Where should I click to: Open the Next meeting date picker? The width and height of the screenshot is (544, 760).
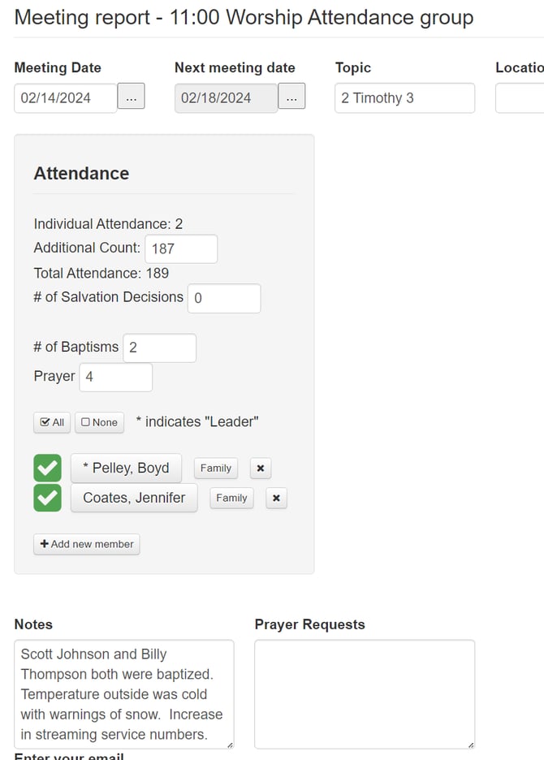pyautogui.click(x=291, y=97)
